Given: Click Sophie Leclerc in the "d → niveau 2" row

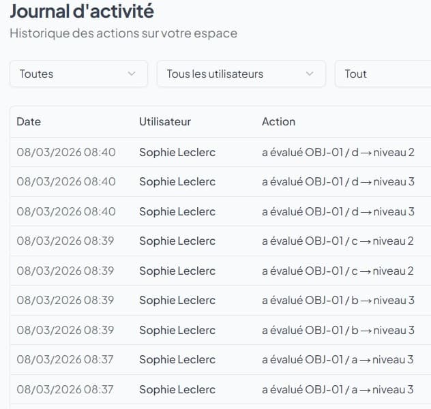Looking at the screenshot, I should tap(177, 152).
